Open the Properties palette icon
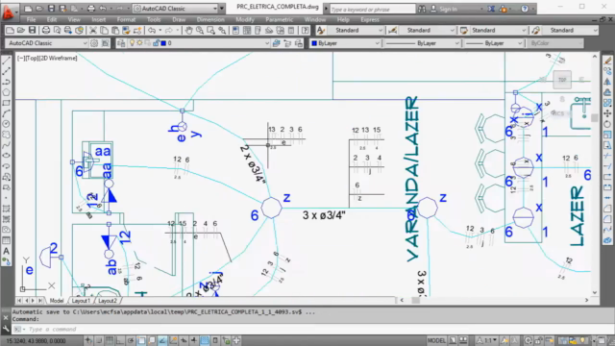 click(x=235, y=30)
